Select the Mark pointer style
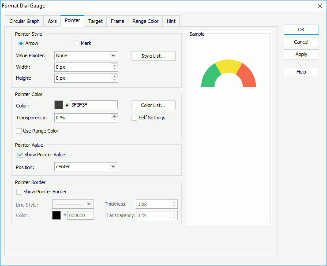The image size is (327, 266). (76, 43)
